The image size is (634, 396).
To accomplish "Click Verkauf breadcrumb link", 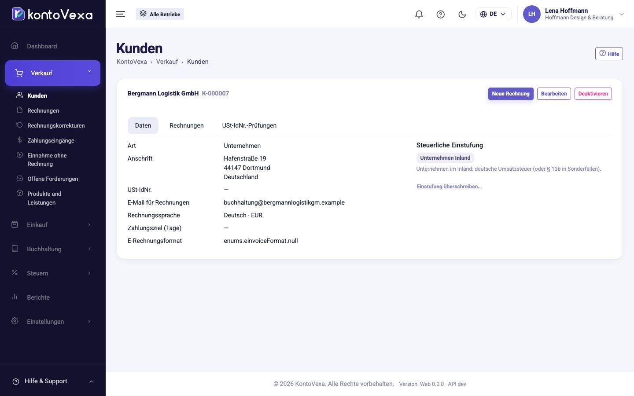I will coord(167,62).
